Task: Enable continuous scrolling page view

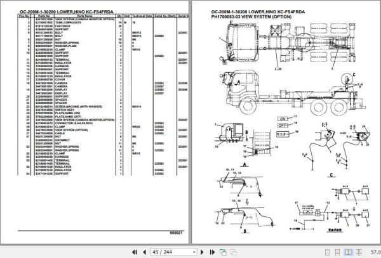Action: tap(338, 252)
